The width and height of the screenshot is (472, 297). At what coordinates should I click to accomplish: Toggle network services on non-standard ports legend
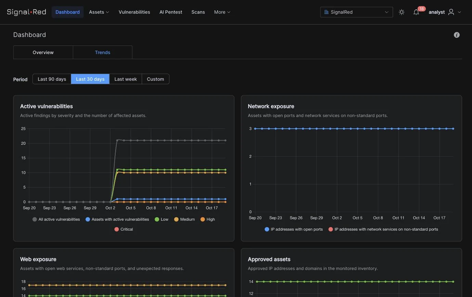(x=383, y=229)
